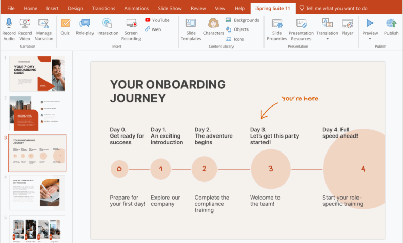Screen dimensions: 403x243
Task: Publish the presentation
Action: (391, 27)
